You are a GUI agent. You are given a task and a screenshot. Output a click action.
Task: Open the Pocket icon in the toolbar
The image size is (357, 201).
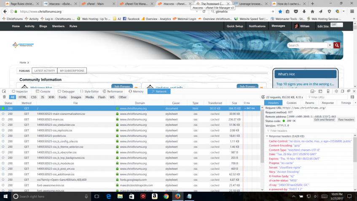296,11
